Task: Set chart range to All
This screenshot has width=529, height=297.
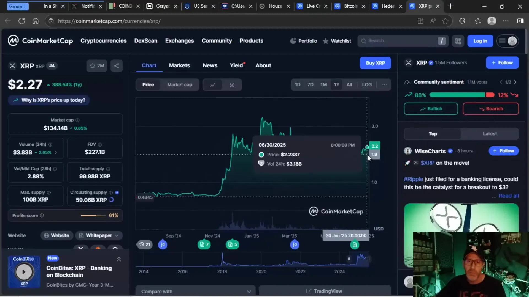Action: coord(349,85)
